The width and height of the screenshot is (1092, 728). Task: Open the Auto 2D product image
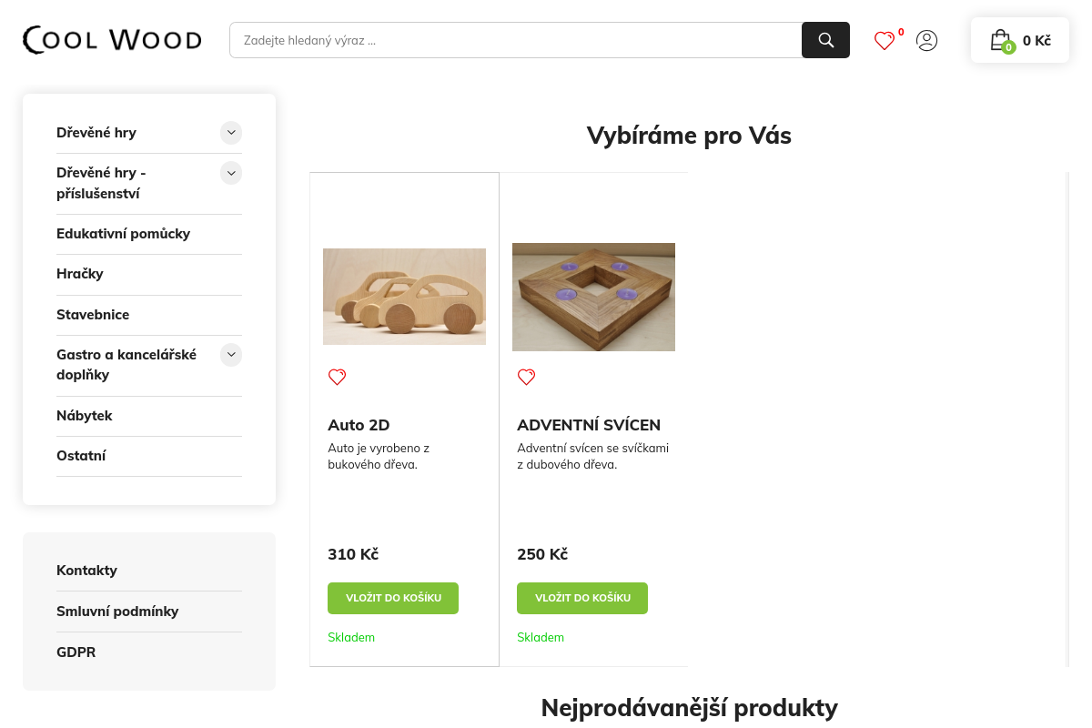click(x=404, y=297)
